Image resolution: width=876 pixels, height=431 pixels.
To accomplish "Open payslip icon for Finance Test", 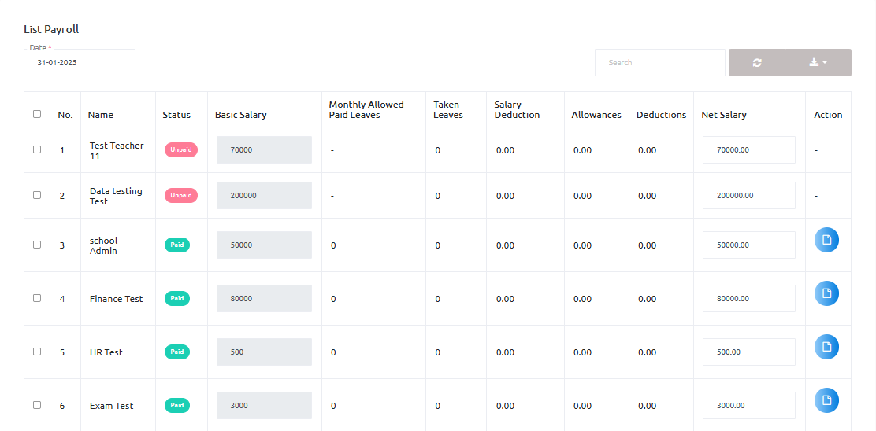I will tap(826, 293).
